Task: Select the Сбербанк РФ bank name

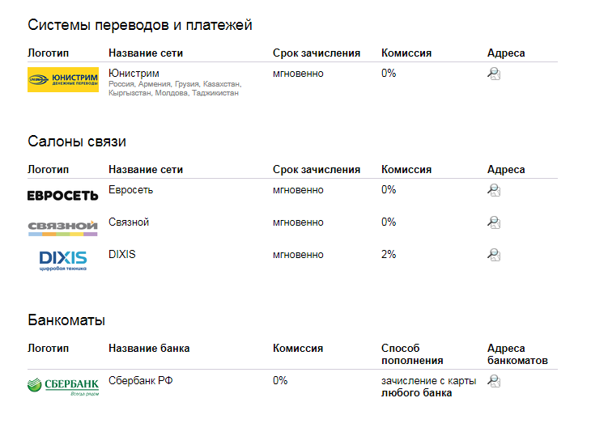Action: (141, 381)
